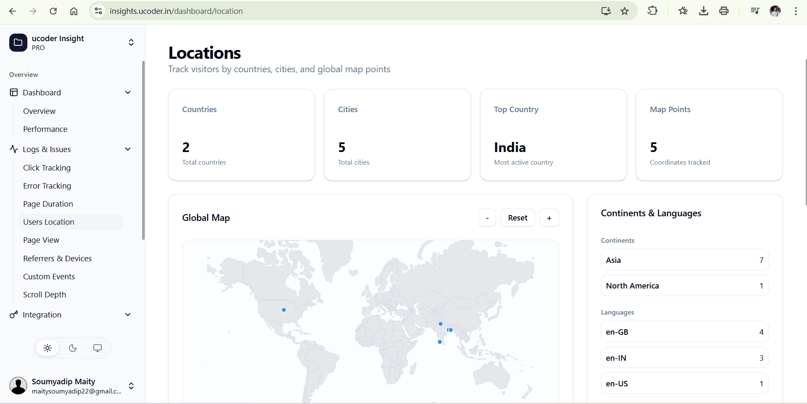Open browser downloads
The height and width of the screenshot is (404, 807).
[x=703, y=11]
